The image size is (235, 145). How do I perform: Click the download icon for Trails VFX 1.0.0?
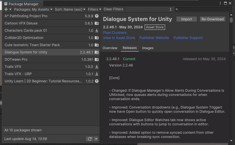point(97,67)
